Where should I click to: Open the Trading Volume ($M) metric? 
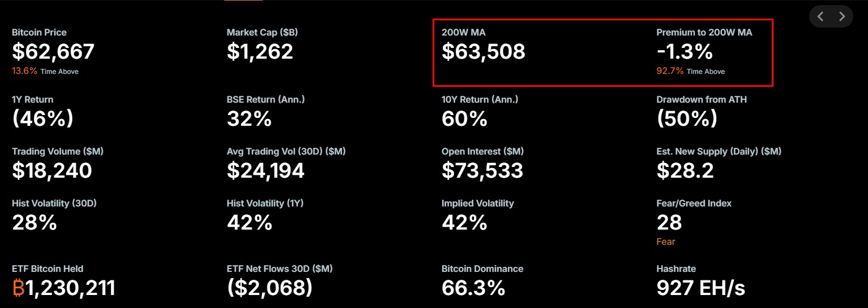58,164
